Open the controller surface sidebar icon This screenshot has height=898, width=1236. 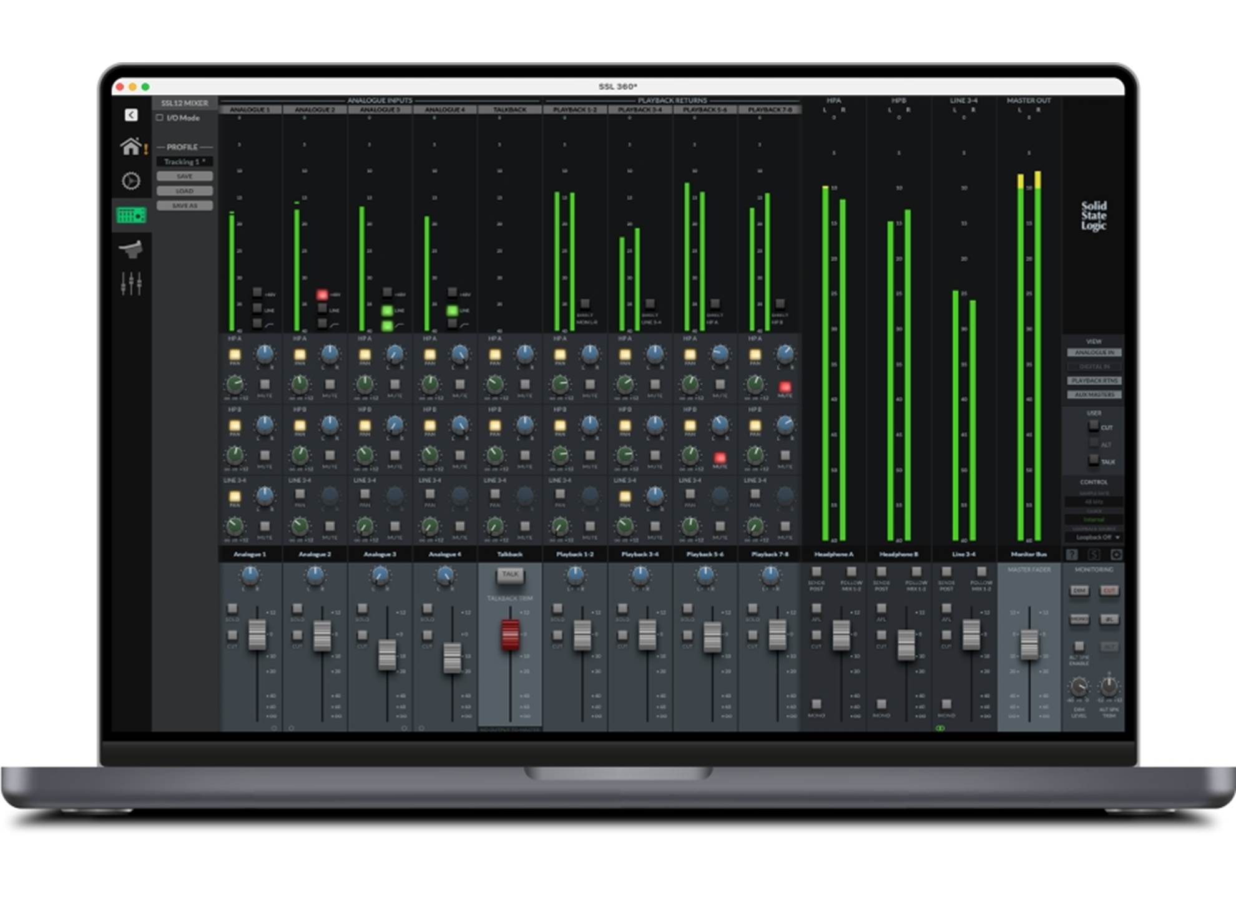click(x=131, y=249)
